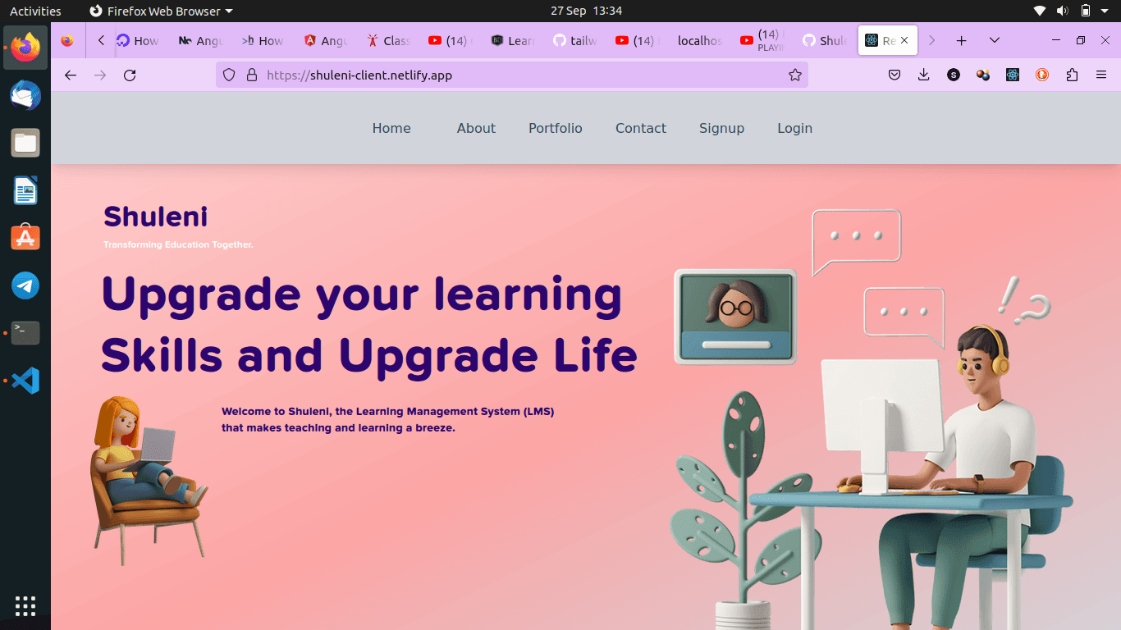Click the DuckDuckGo extension icon

click(1042, 75)
